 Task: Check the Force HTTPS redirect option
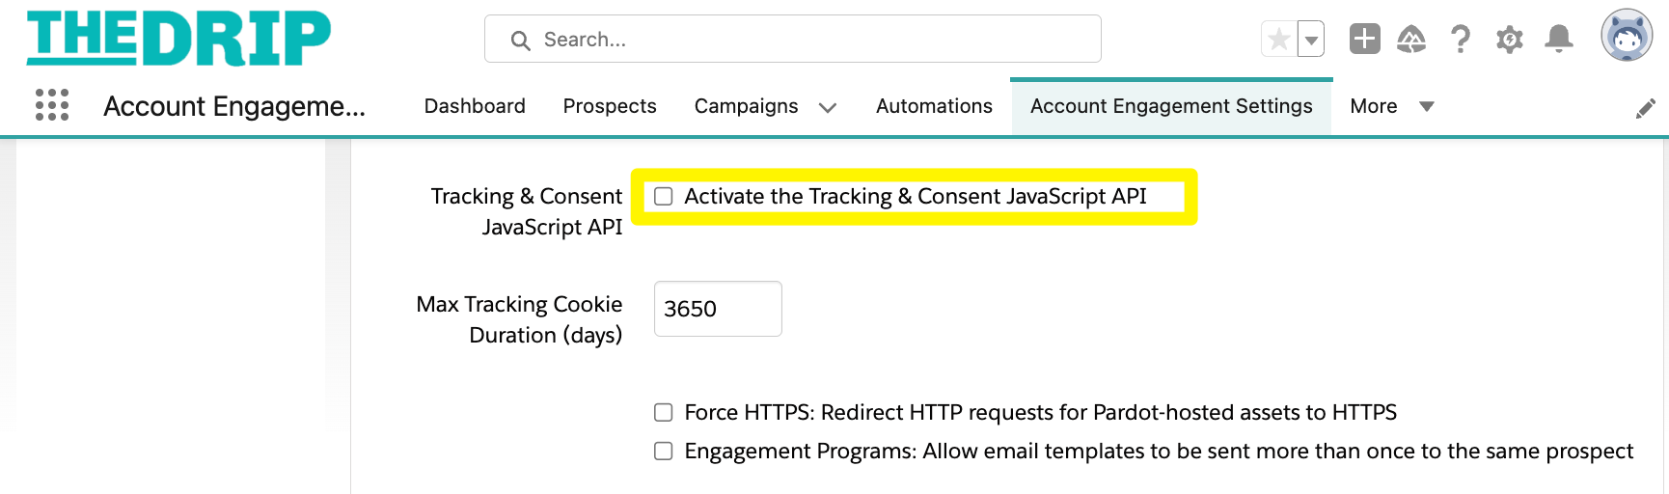(664, 413)
